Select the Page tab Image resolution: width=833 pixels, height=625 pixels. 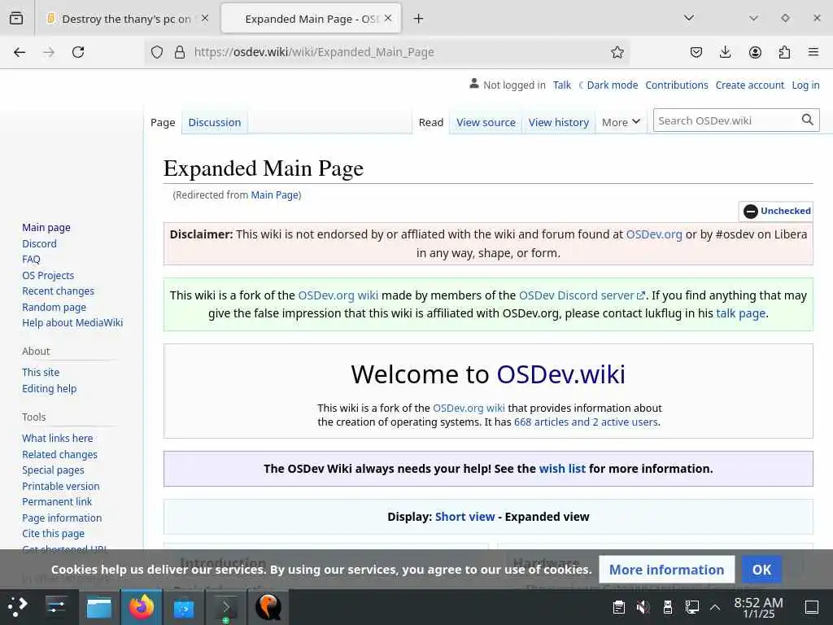coord(163,122)
